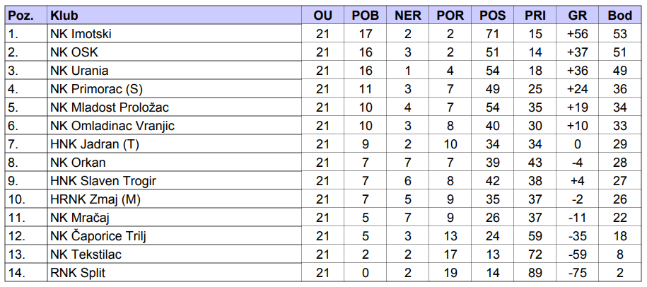Screen dimensions: 647x287
Task: Select the Bod column header
Action: click(x=620, y=15)
